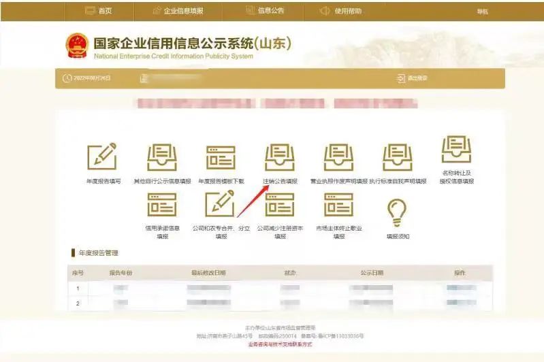The height and width of the screenshot is (362, 544).
Task: Open 市场主体终止歇业填报 icon
Action: pyautogui.click(x=338, y=205)
